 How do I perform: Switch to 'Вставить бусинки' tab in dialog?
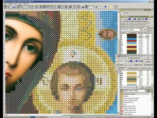[134, 58]
